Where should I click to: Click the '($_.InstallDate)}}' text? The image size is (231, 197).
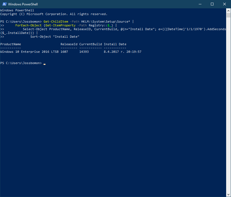(17, 33)
